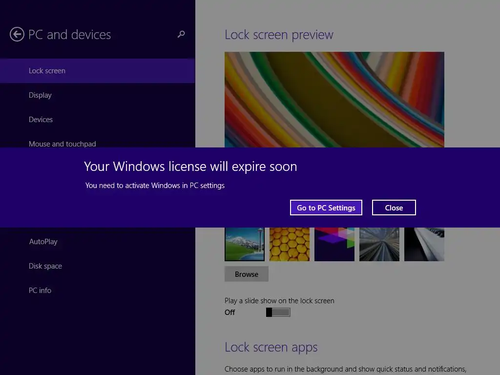The width and height of the screenshot is (500, 375).
Task: Click 'You need to activate Windows' message
Action: (x=155, y=186)
